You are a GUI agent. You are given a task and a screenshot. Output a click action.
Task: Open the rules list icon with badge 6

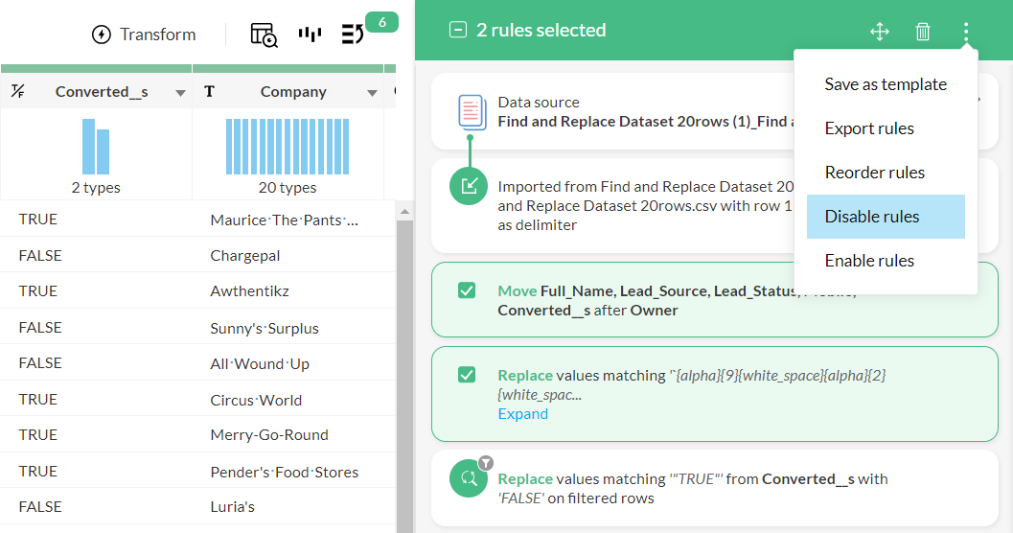tap(353, 35)
